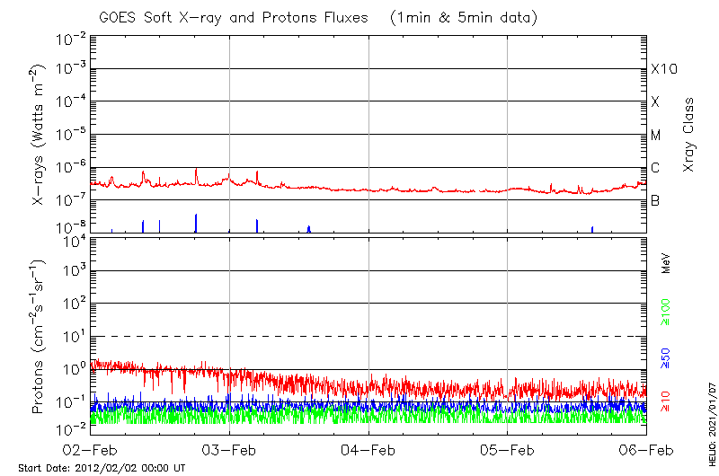Select the 02-Feb date tick label

coord(91,450)
